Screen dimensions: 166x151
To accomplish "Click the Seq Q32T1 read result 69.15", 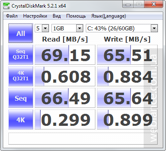I will (65, 55).
